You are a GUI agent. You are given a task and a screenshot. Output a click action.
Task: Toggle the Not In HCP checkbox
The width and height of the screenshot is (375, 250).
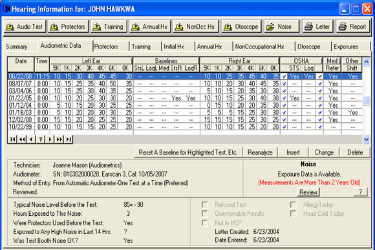tap(205, 223)
